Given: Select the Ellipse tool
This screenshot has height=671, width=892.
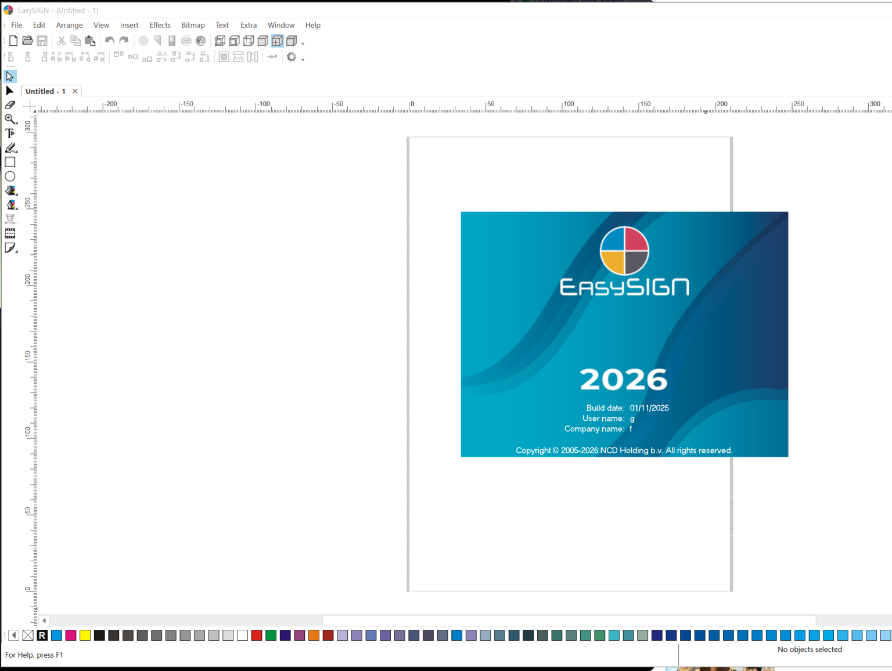Looking at the screenshot, I should (10, 176).
